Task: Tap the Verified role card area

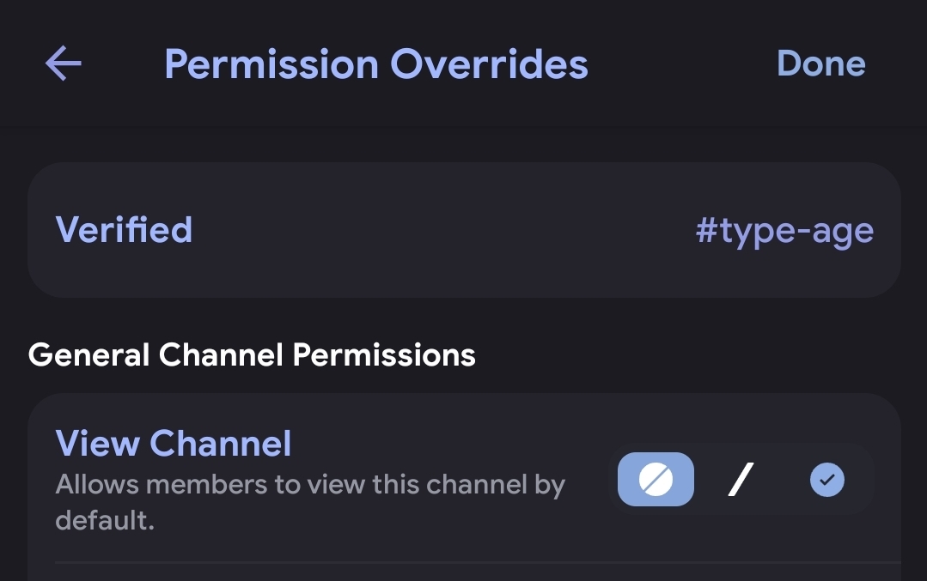Action: (464, 230)
